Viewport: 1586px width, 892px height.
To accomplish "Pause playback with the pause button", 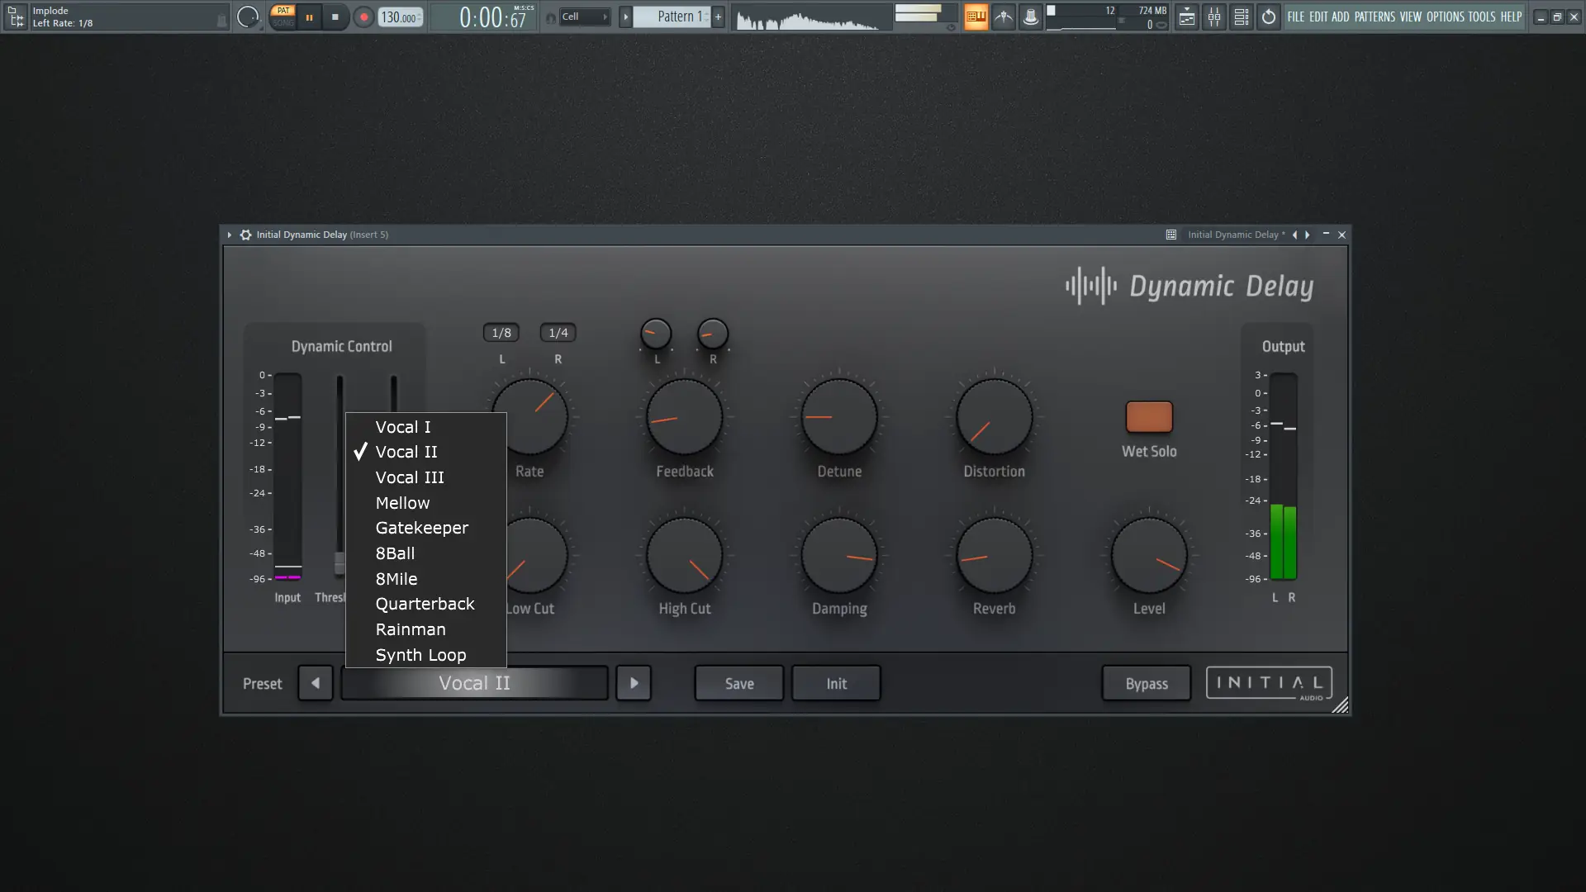I will click(x=309, y=17).
